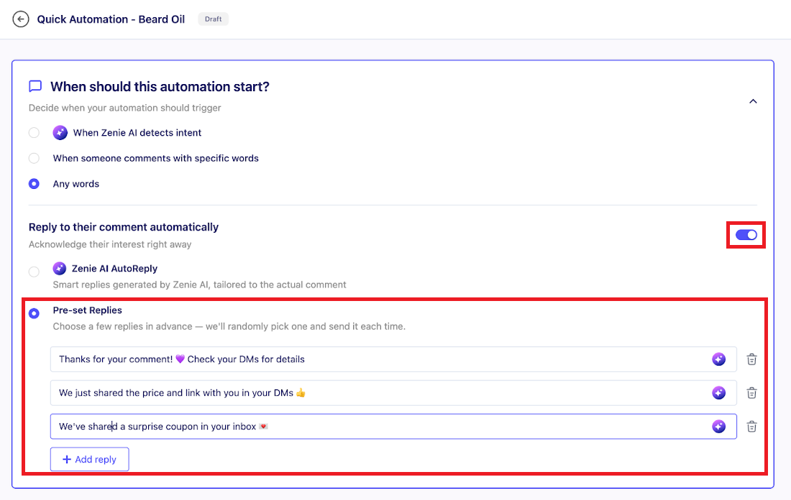Collapse the automation start section
Image resolution: width=791 pixels, height=500 pixels.
click(x=753, y=101)
